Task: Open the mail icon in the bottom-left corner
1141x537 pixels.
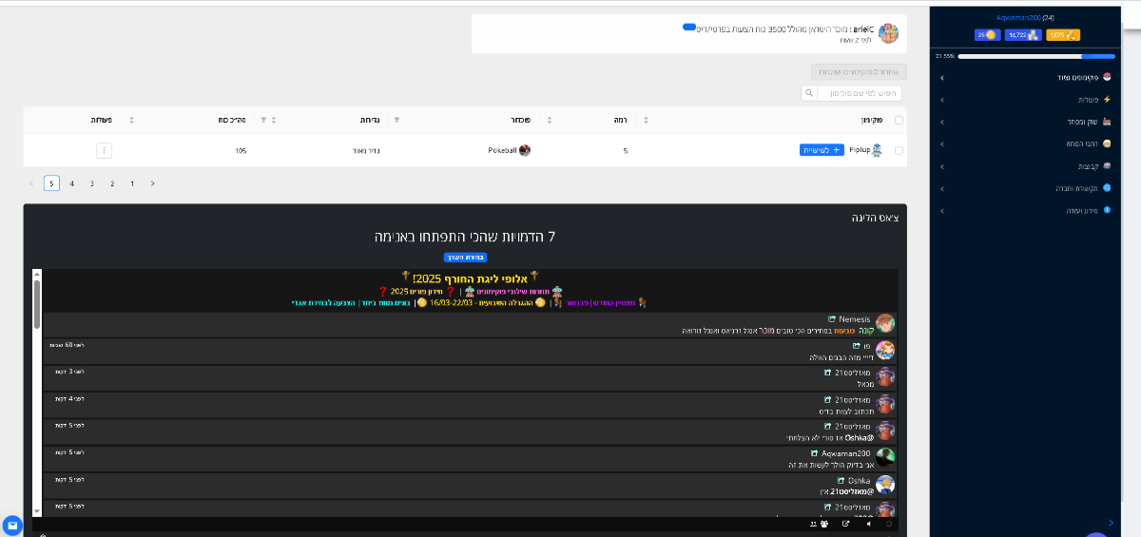Action: (12, 524)
